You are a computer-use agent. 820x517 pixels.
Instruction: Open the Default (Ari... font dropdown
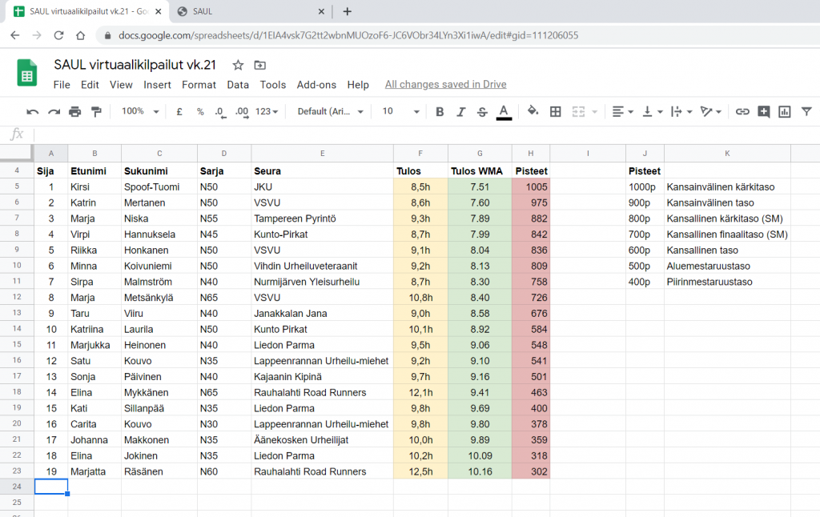331,111
